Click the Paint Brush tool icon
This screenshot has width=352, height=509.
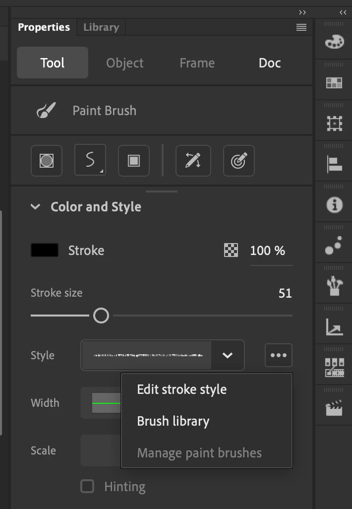[46, 111]
